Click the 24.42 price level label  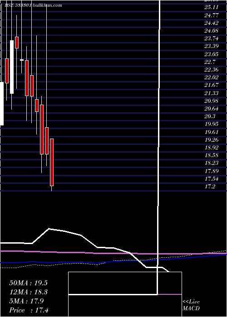point(211,23)
